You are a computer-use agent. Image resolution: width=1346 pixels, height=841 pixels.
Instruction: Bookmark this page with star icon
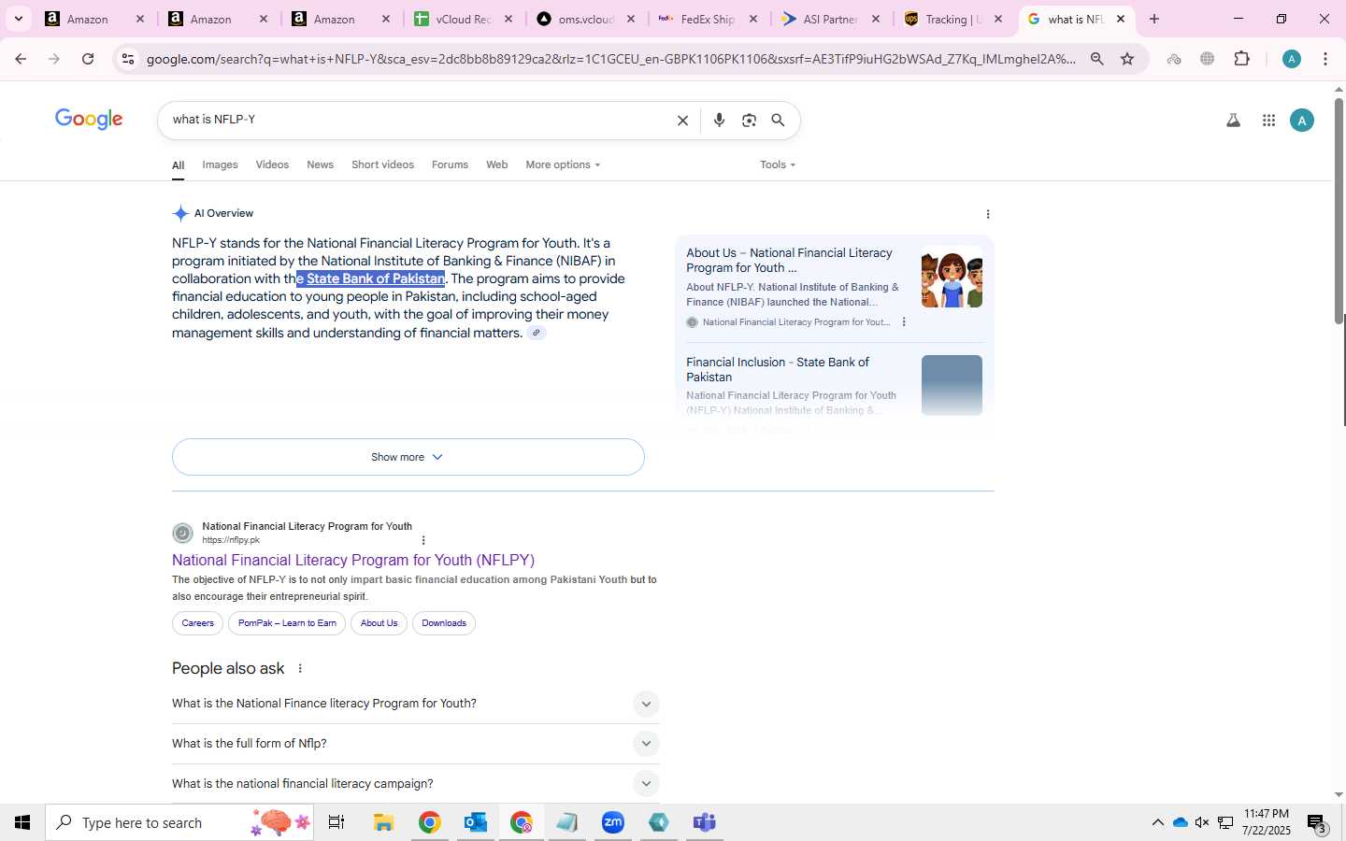[1127, 59]
